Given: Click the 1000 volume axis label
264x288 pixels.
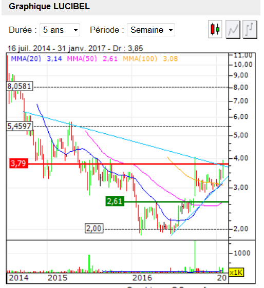Looking at the screenshot, I should (x=242, y=253).
